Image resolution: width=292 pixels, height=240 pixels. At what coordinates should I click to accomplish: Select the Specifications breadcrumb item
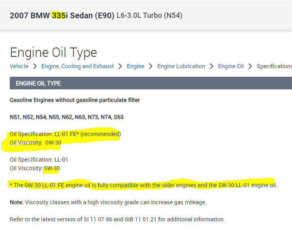pyautogui.click(x=274, y=66)
